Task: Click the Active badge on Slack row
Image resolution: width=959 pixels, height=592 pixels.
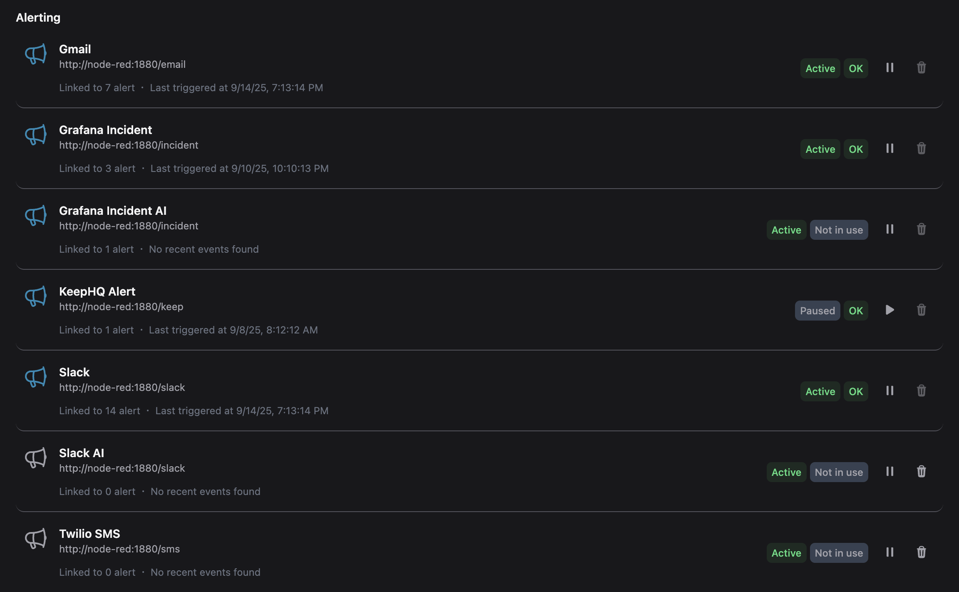Action: tap(820, 391)
